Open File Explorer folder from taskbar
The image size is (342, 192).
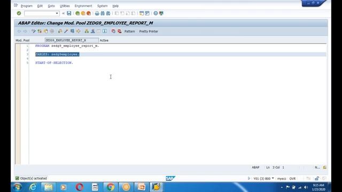[48, 187]
